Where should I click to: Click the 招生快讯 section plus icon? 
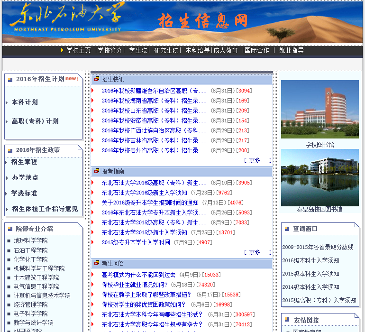tap(97, 79)
